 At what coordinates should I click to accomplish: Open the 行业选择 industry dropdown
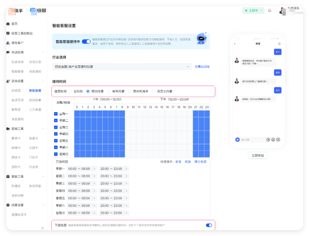click(122, 67)
